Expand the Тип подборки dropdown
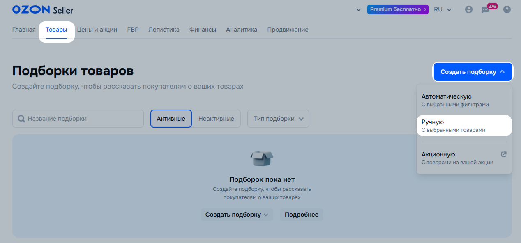 [278, 119]
